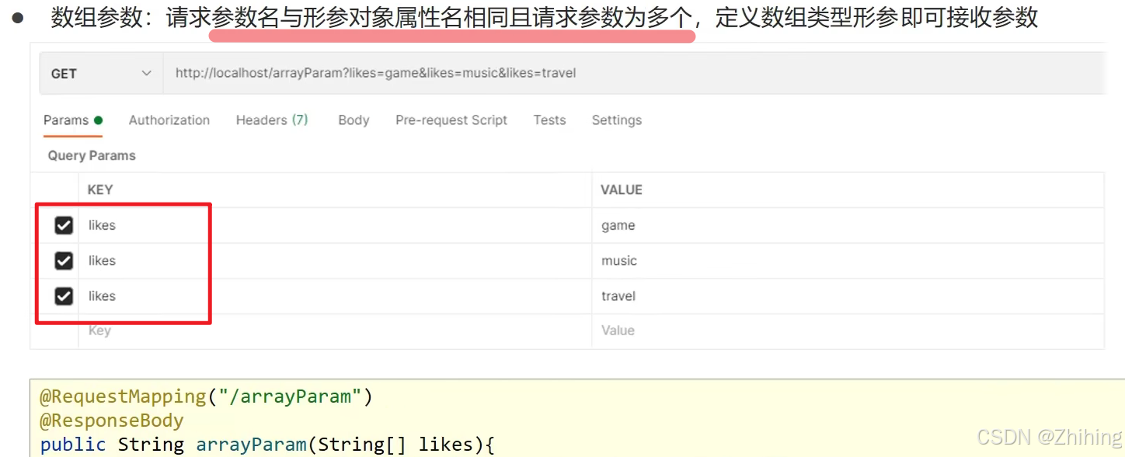This screenshot has width=1125, height=457.
Task: Click the empty Key placeholder field
Action: 335,331
